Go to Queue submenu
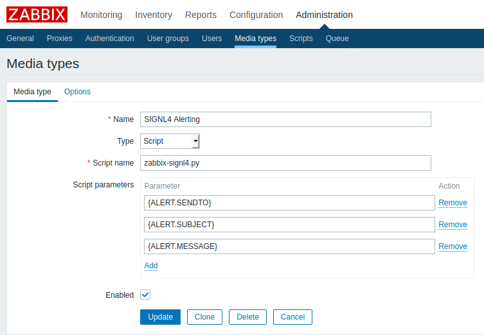Viewport: 484px width, 335px height. point(337,39)
